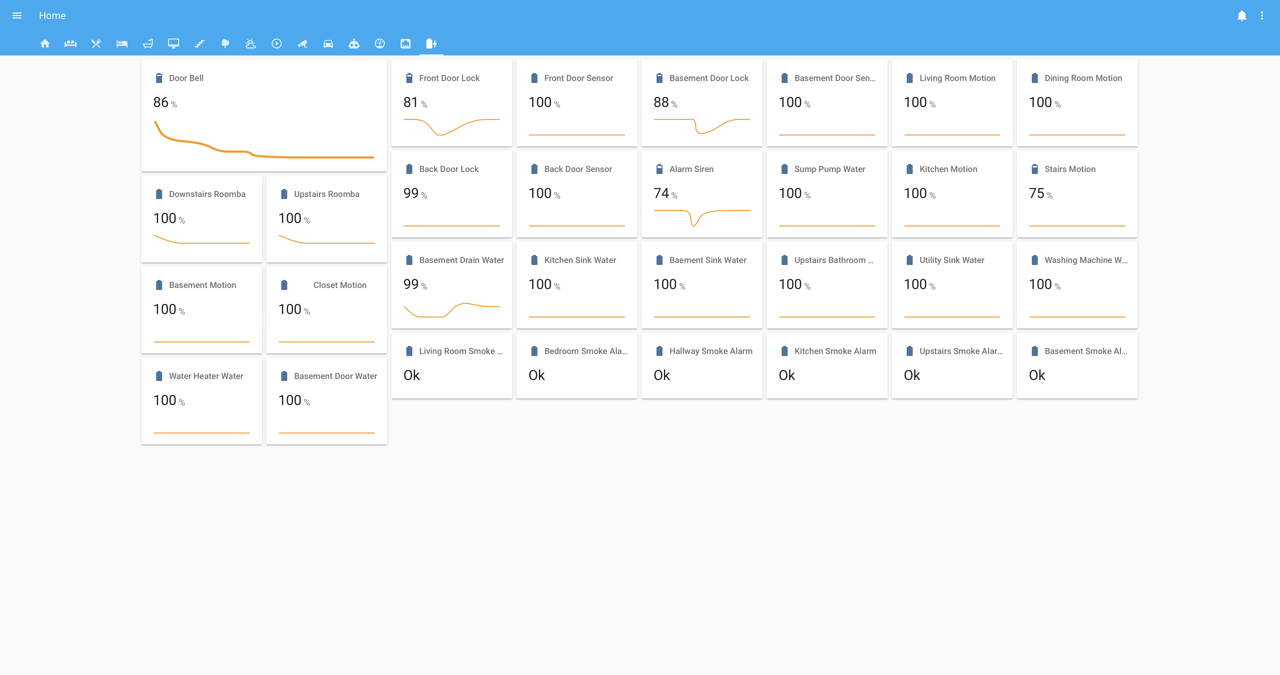Image resolution: width=1280 pixels, height=675 pixels.
Task: Open the fork and knife kitchen tab
Action: click(96, 44)
